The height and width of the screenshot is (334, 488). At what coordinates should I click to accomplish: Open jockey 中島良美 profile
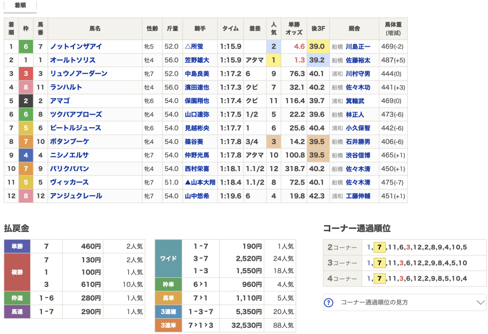(197, 74)
